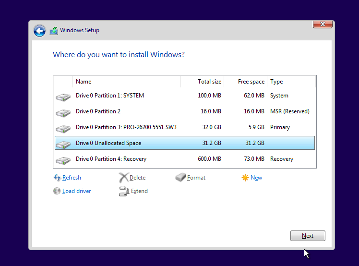
Task: Sort by the Name column header
Action: pyautogui.click(x=127, y=82)
